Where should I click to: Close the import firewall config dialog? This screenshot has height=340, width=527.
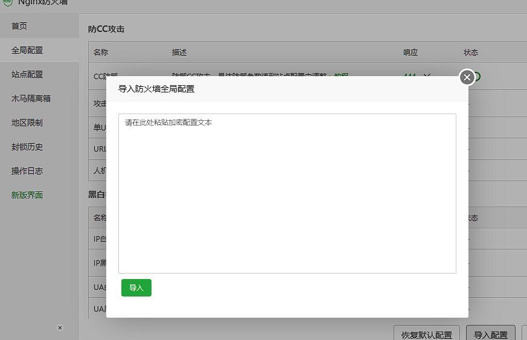pos(467,77)
